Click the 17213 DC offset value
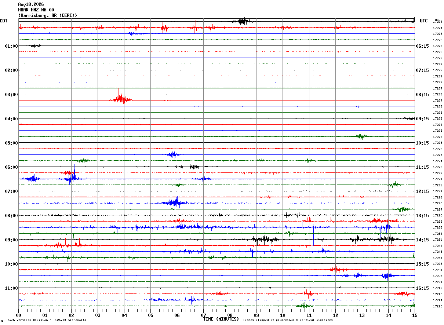The height and width of the screenshot is (325, 444). [437, 306]
